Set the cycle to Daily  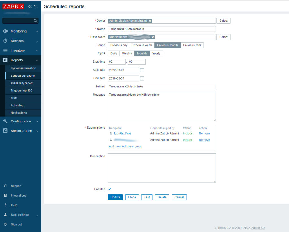coord(113,54)
